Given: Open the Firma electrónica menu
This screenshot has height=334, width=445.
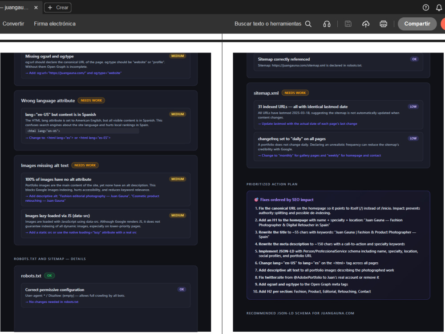Looking at the screenshot, I should [x=55, y=24].
